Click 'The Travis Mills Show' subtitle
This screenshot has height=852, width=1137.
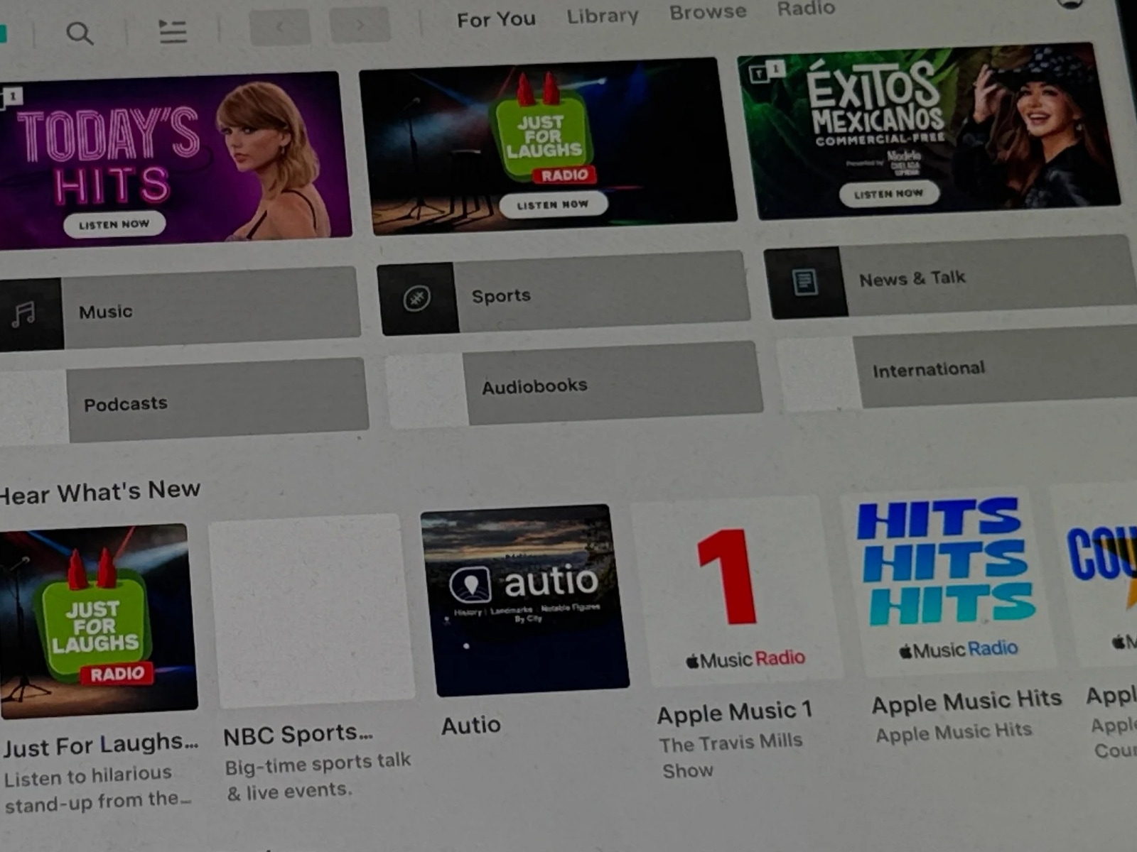pos(731,757)
